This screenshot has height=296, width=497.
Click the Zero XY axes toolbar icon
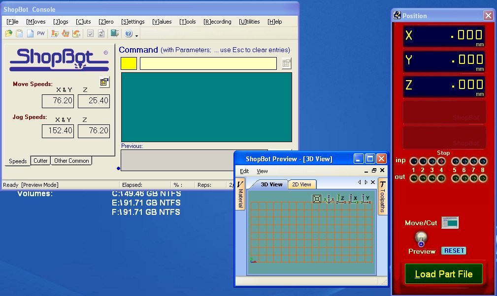click(x=66, y=33)
